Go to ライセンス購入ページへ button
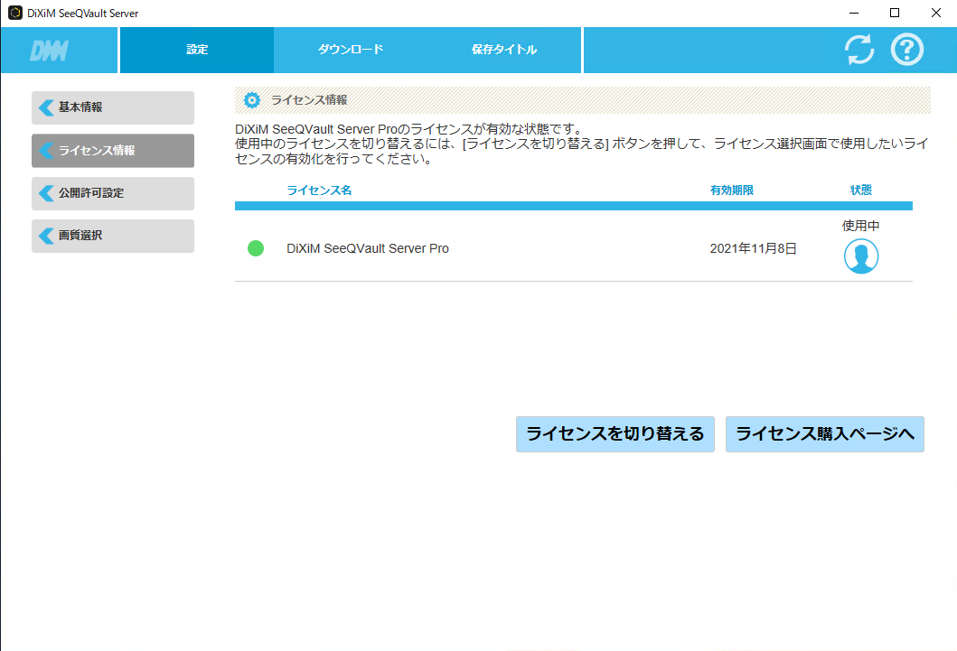Viewport: 957px width, 651px height. [824, 434]
